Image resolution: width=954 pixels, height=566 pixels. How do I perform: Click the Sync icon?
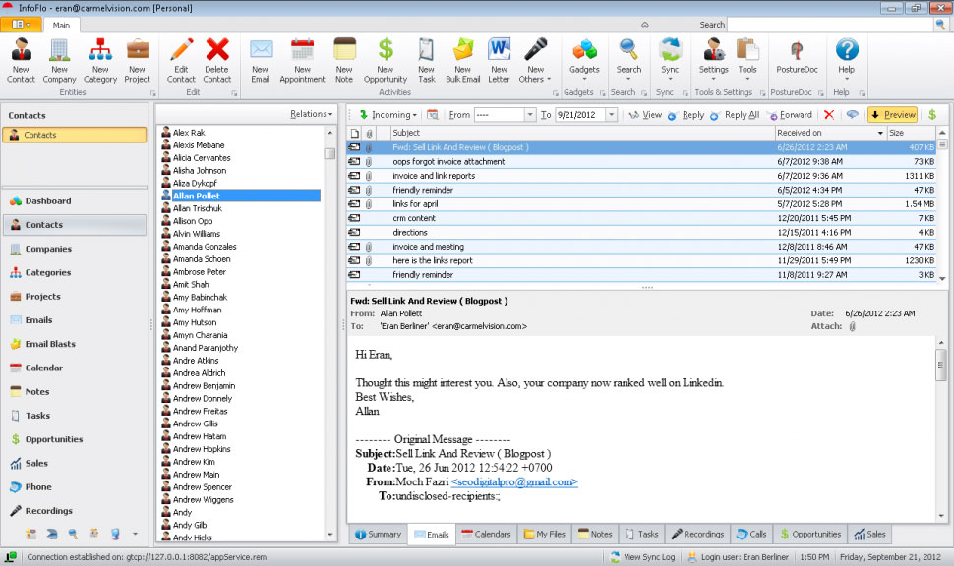pyautogui.click(x=670, y=60)
